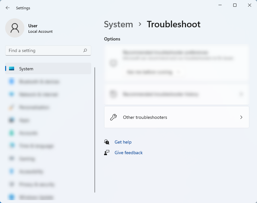This screenshot has height=203, width=257.
Task: Open the Windows Update sidebar icon
Action: click(x=12, y=197)
